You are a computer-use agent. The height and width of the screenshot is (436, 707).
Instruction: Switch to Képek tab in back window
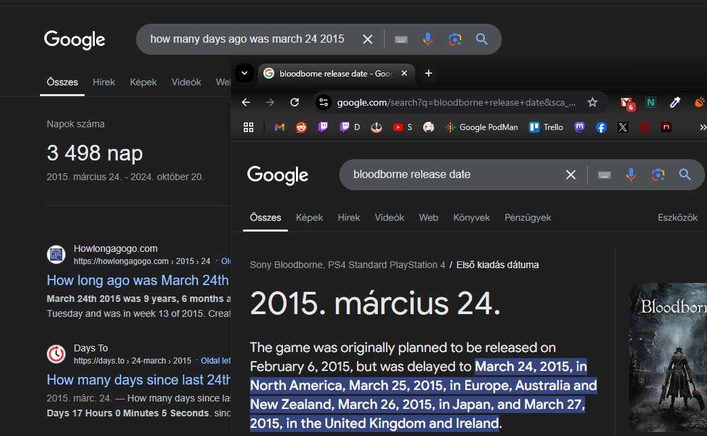(x=143, y=82)
